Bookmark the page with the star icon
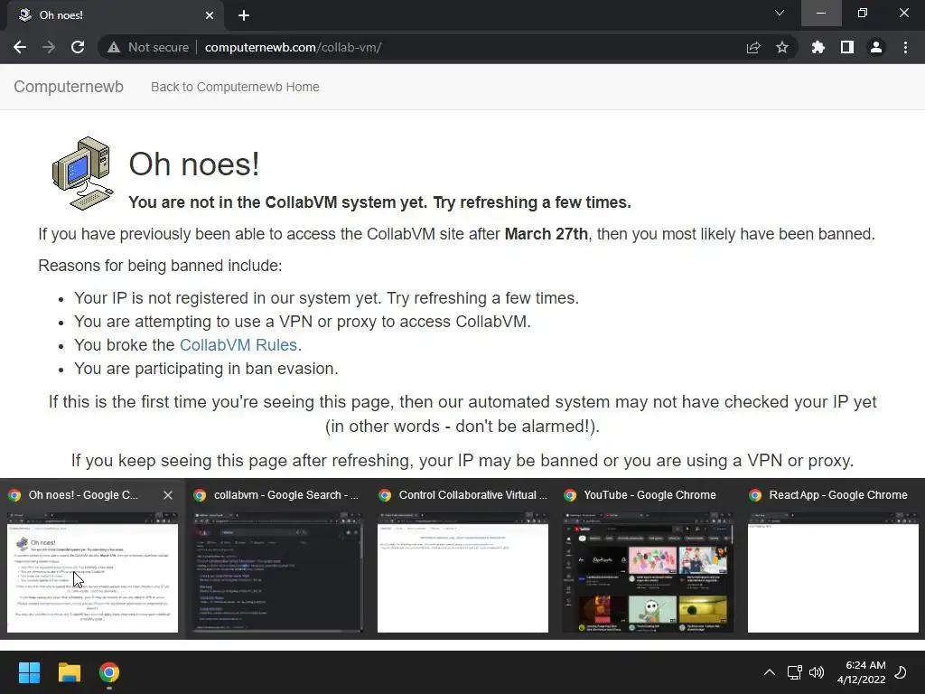 (x=782, y=47)
